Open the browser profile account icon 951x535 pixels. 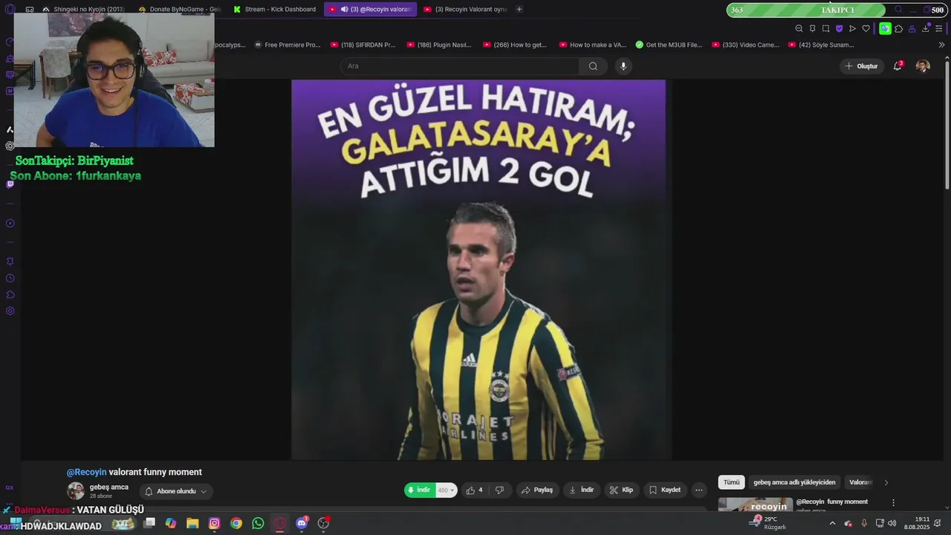tap(912, 28)
